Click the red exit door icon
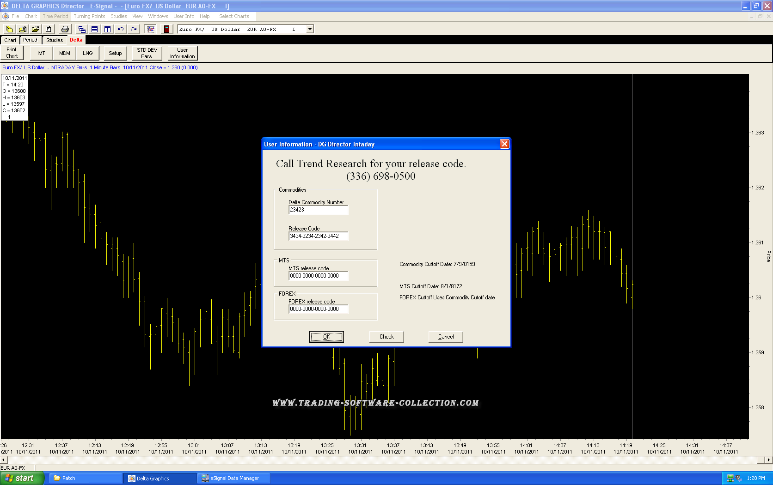 (x=166, y=29)
